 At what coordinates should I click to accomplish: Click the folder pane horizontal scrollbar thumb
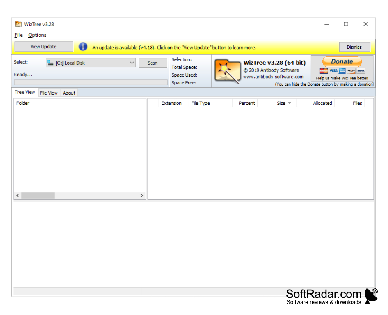pos(38,195)
